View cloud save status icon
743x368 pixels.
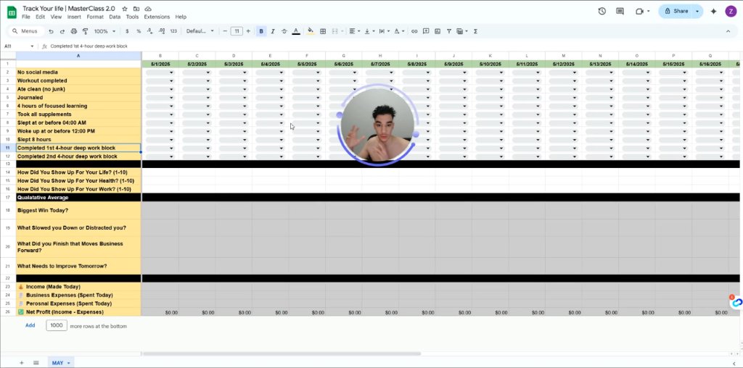tap(148, 9)
